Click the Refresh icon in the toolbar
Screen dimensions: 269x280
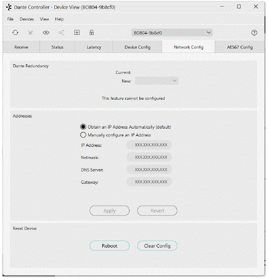pyautogui.click(x=15, y=33)
